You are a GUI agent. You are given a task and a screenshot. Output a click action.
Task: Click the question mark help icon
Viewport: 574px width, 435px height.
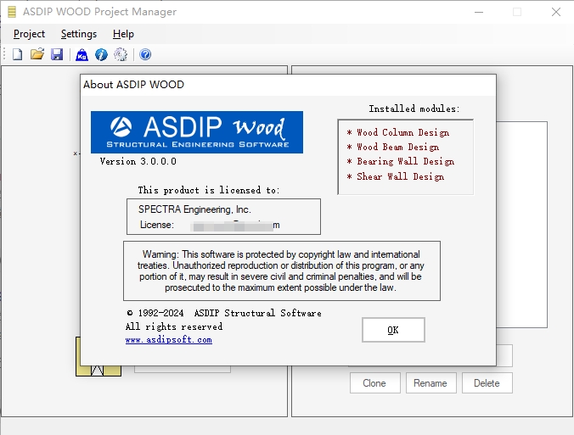(145, 54)
